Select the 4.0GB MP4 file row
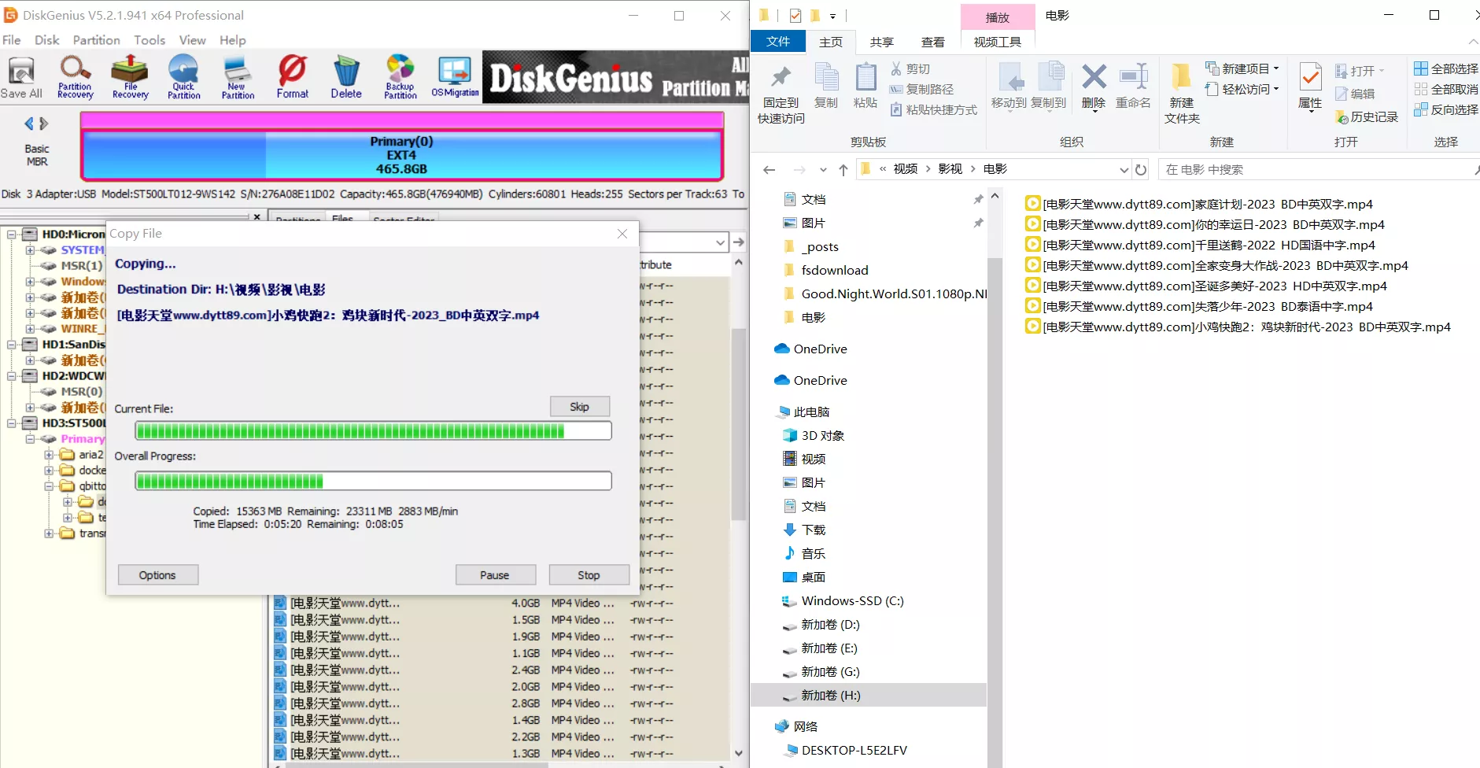Viewport: 1480px width, 768px height. [500, 604]
